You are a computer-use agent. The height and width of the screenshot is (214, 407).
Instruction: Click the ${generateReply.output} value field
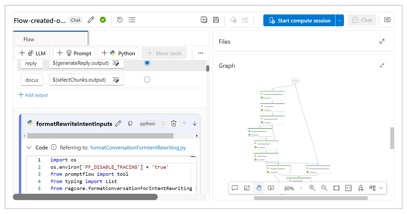click(x=86, y=64)
